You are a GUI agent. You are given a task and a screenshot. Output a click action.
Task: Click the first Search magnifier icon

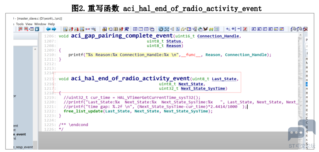click(x=65, y=29)
